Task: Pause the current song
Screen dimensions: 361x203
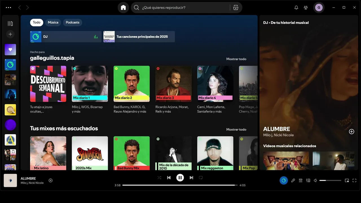Action: tap(180, 178)
